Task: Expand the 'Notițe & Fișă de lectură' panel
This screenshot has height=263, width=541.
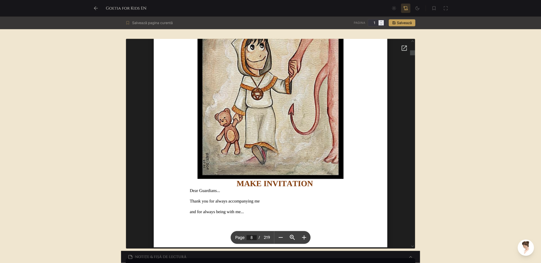Action: click(270, 257)
